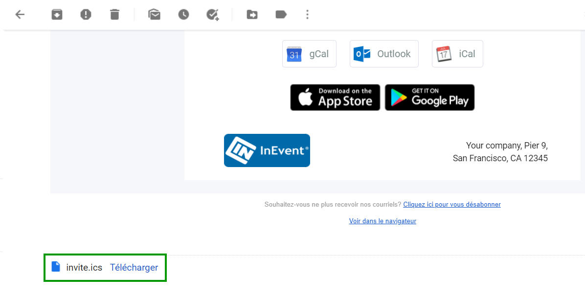Mark the email as unread

click(154, 15)
